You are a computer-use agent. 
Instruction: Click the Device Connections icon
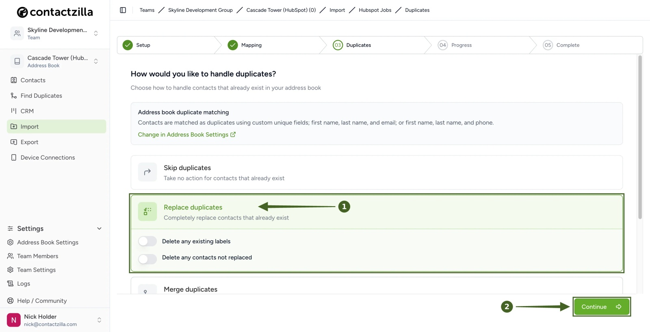14,157
